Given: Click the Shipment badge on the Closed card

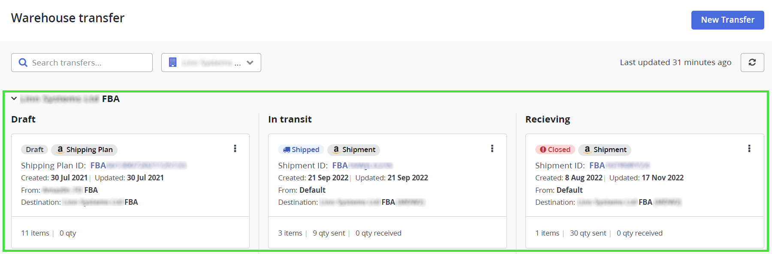Looking at the screenshot, I should (605, 149).
